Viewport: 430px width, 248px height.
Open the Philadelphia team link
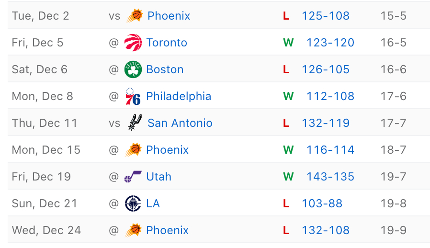pyautogui.click(x=179, y=96)
